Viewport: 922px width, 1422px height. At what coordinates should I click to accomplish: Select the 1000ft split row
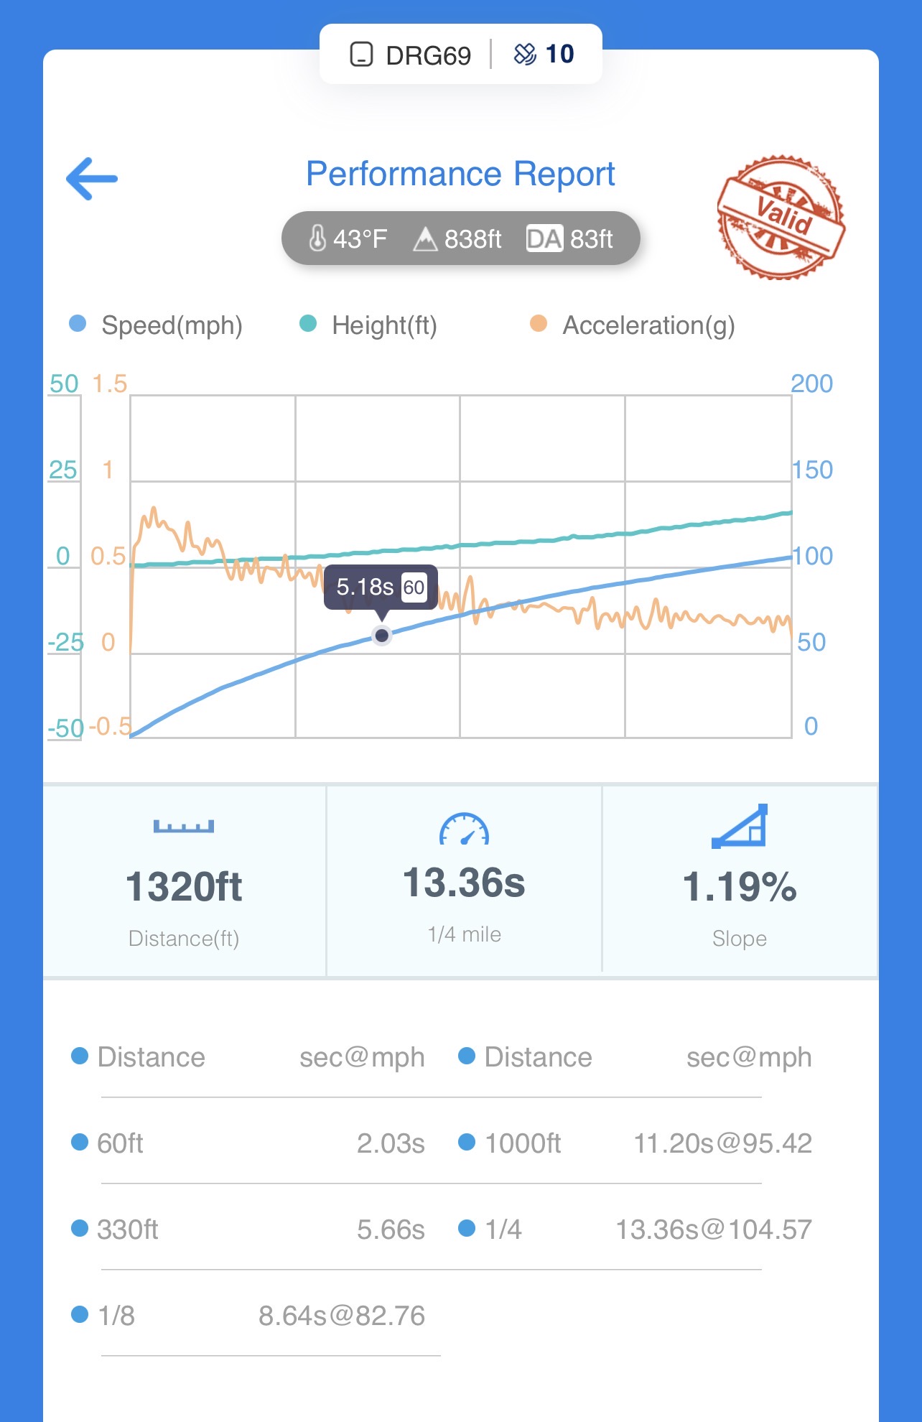pyautogui.click(x=635, y=1143)
